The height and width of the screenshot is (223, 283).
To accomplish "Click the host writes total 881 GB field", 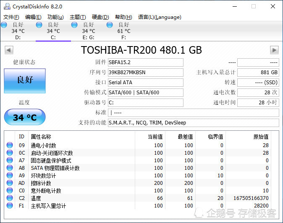I will pos(258,73).
